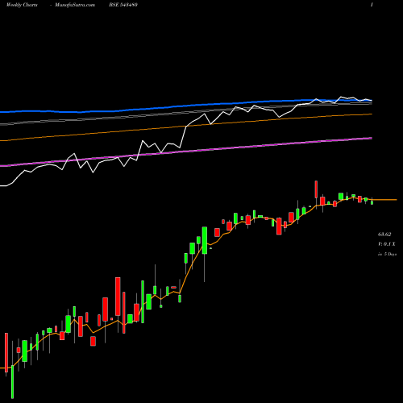Click the 'V: 0.1 X' volume text
This screenshot has height=403, width=403.
(387, 244)
